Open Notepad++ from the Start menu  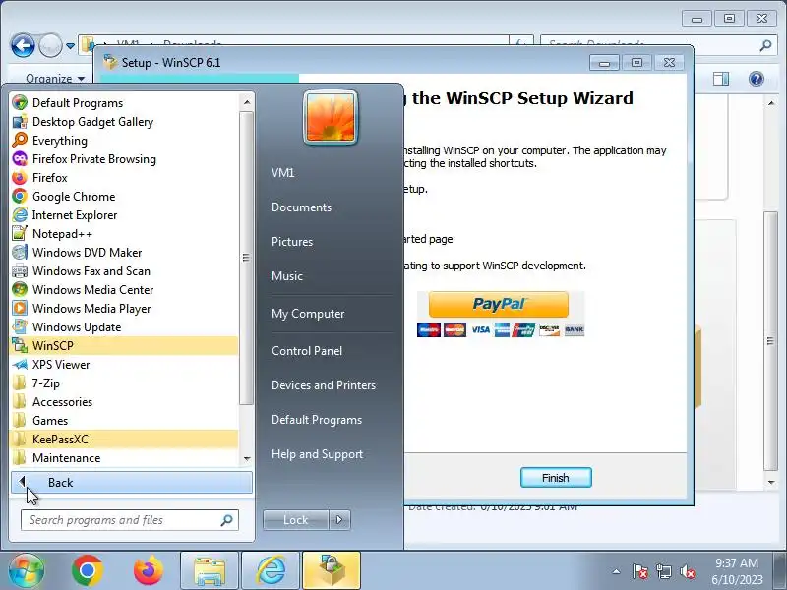click(x=124, y=234)
